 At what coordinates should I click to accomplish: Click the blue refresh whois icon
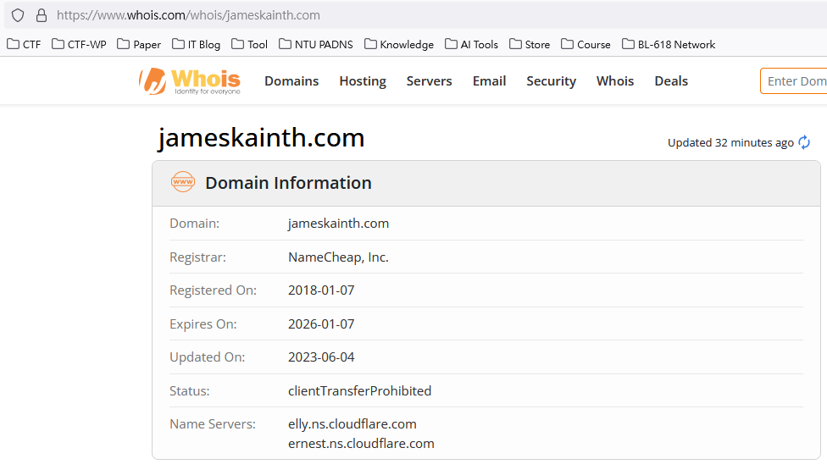tap(804, 142)
